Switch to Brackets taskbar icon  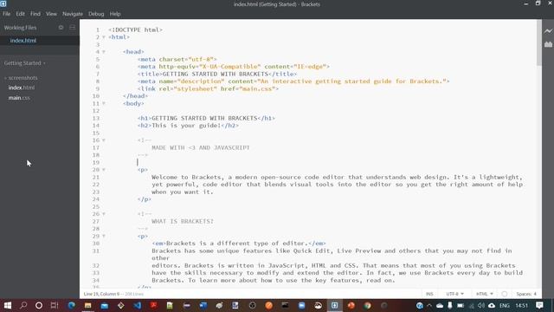coord(335,305)
